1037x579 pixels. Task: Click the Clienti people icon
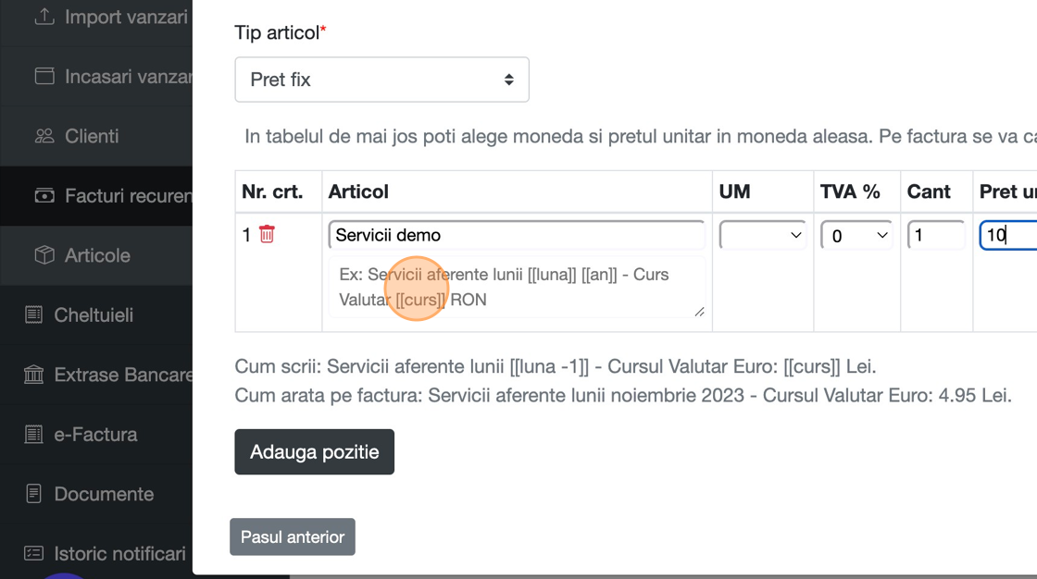(44, 136)
